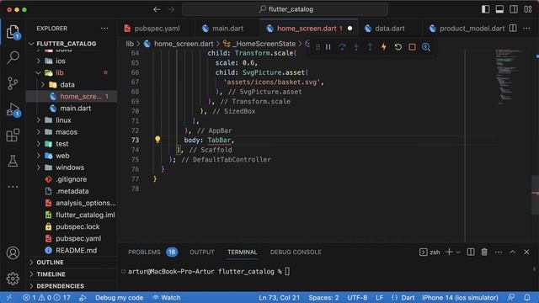
Task: Maximize the panel with up chevron
Action: tap(513, 252)
